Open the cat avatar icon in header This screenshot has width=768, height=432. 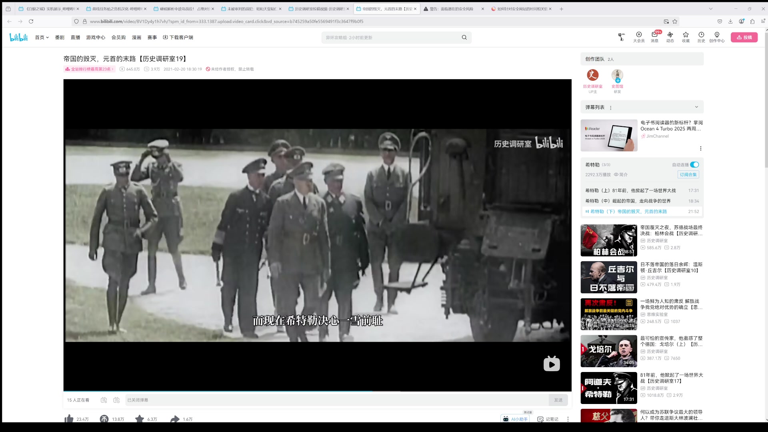621,37
